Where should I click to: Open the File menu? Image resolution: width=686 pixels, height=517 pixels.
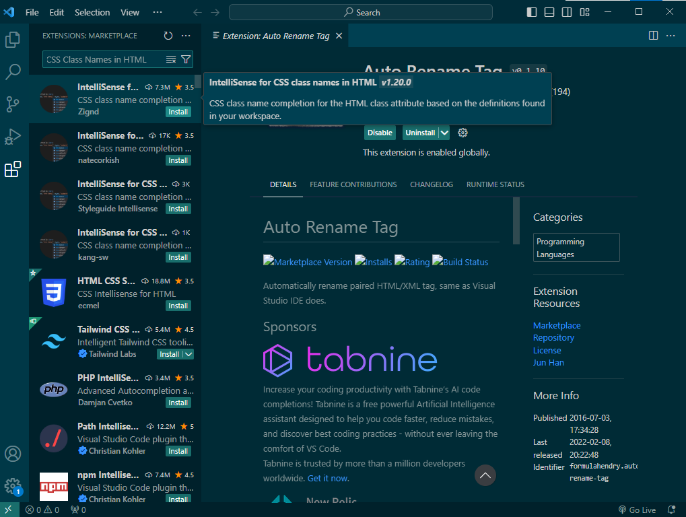point(32,12)
